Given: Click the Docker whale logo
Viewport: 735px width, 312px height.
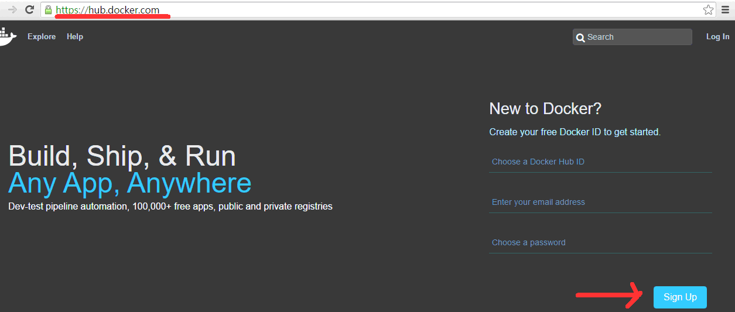Looking at the screenshot, I should pos(8,36).
